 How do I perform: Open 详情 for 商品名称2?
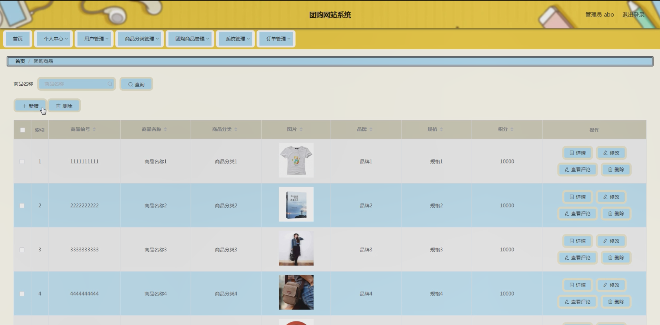point(577,197)
